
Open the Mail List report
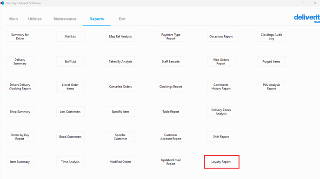[x=70, y=37]
